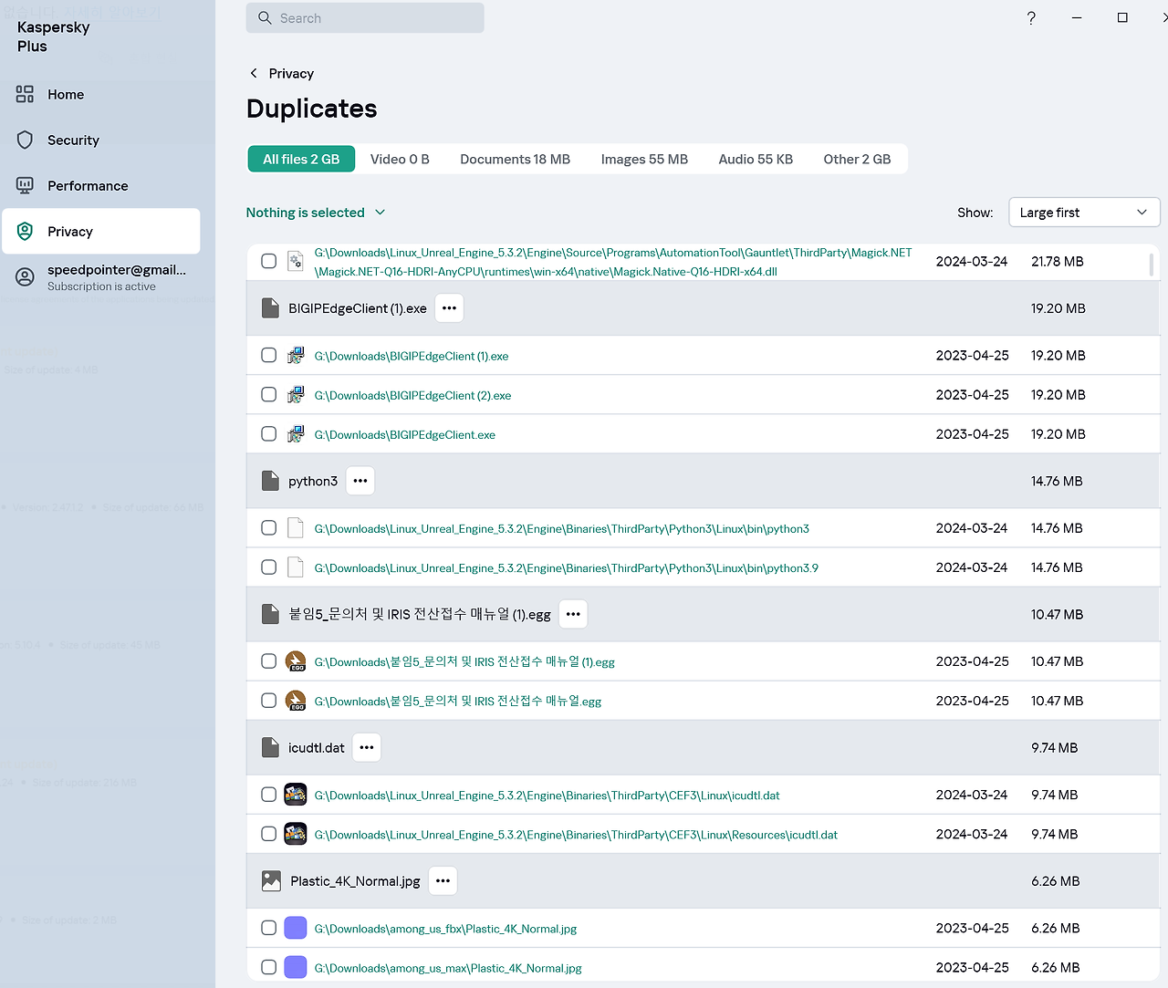Open the Security shield icon
This screenshot has height=988, width=1168.
(25, 140)
